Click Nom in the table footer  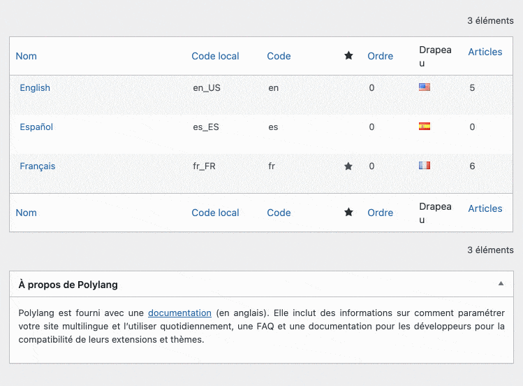pos(27,213)
